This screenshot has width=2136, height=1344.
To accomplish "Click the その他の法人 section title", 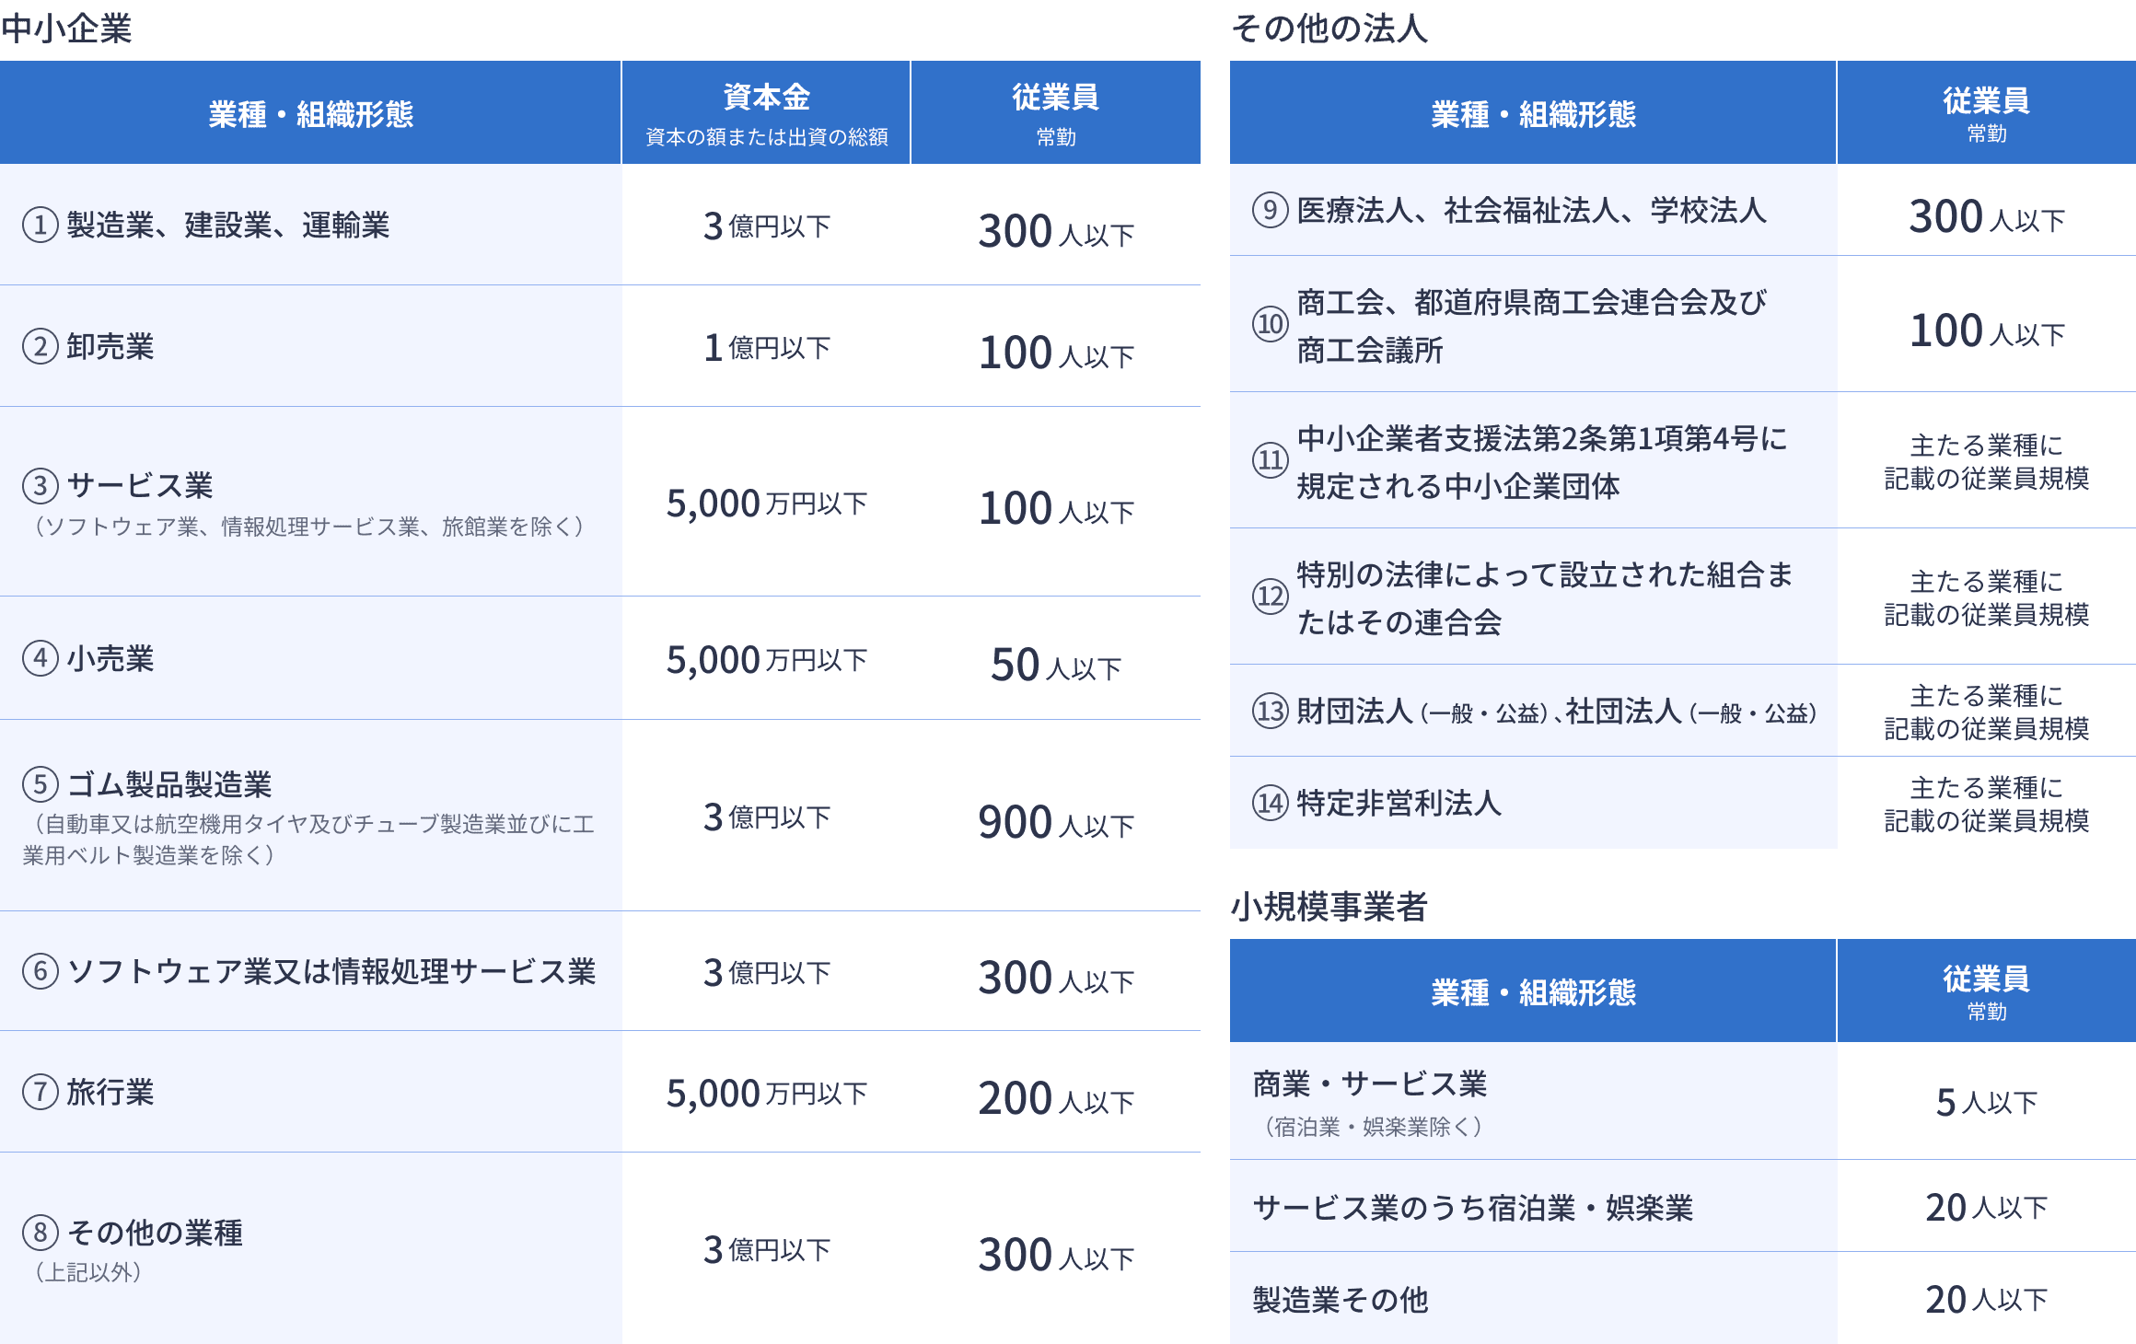I will [x=1329, y=29].
